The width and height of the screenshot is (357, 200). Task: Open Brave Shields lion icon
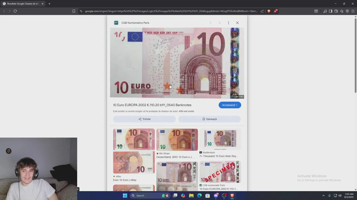click(x=269, y=11)
